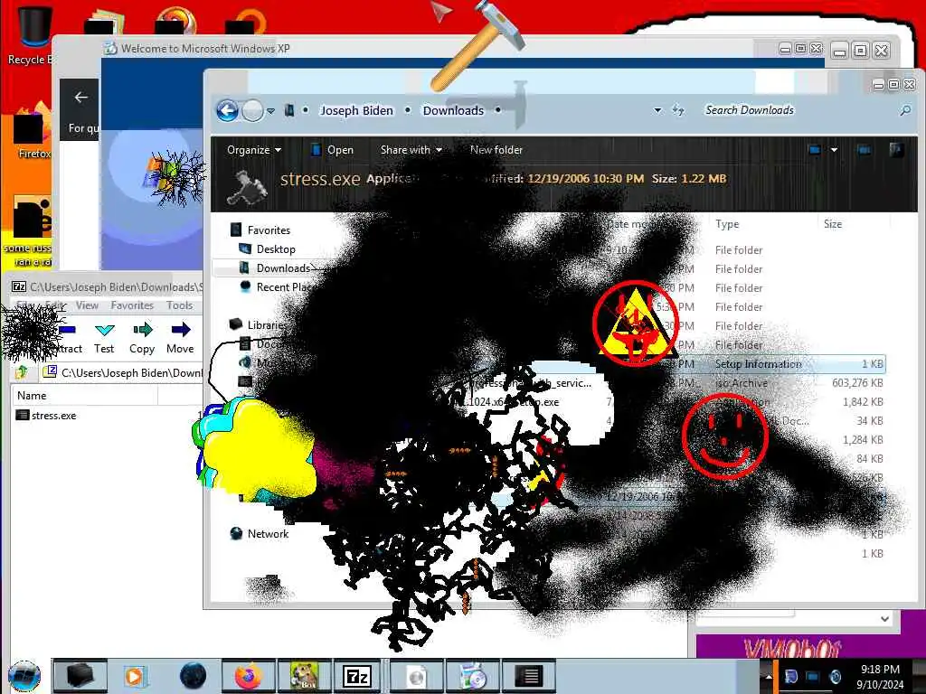Click the 84 KB size cell
This screenshot has width=926, height=694.
click(870, 458)
